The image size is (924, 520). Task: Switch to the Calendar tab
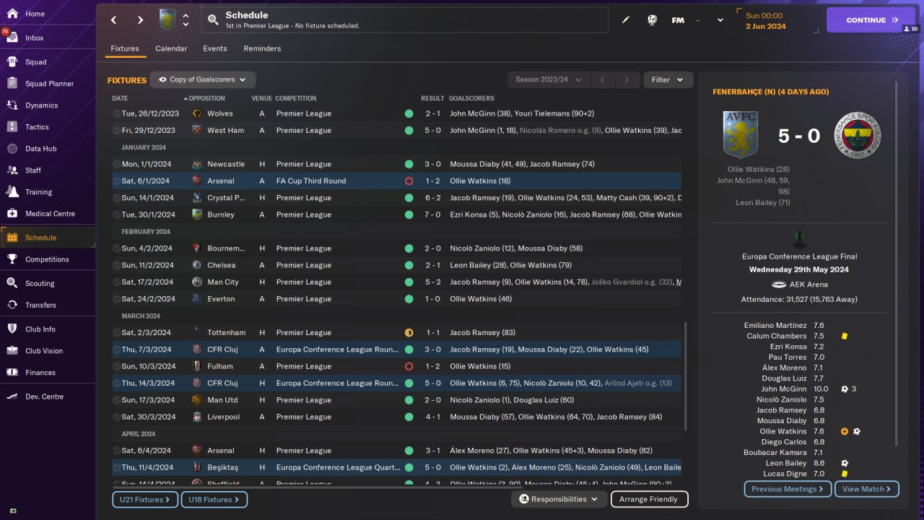point(171,48)
